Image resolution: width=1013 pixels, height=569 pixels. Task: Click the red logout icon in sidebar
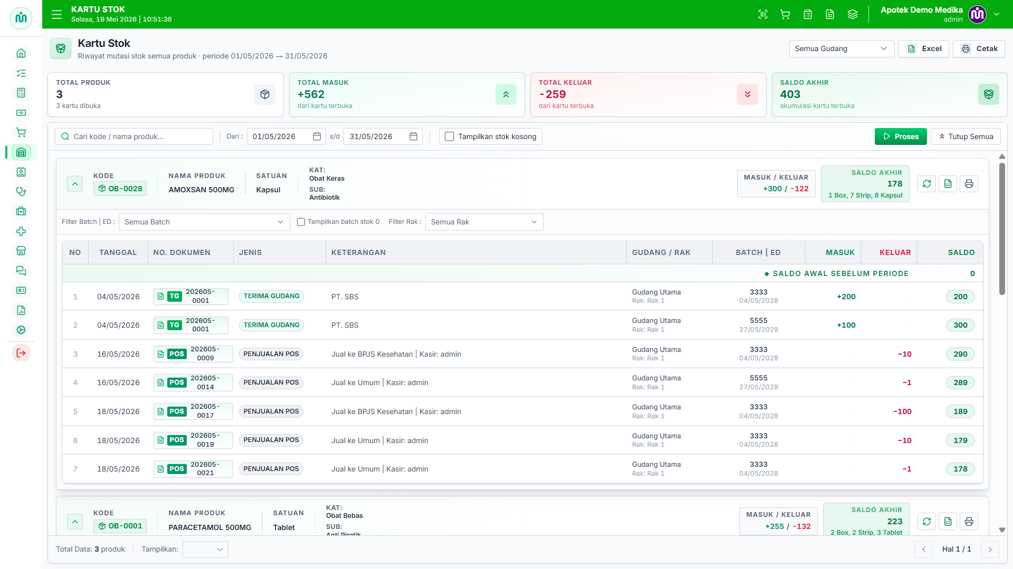click(21, 353)
